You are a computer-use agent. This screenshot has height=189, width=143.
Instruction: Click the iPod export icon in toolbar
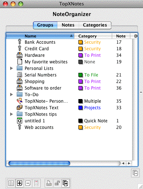click(x=36, y=183)
